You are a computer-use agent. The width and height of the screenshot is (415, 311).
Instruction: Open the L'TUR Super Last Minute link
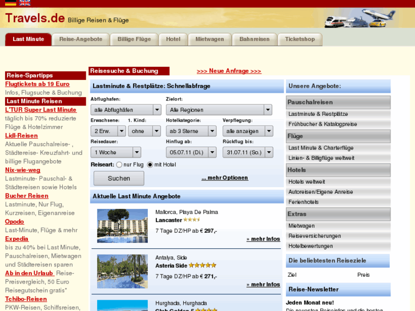pos(41,110)
